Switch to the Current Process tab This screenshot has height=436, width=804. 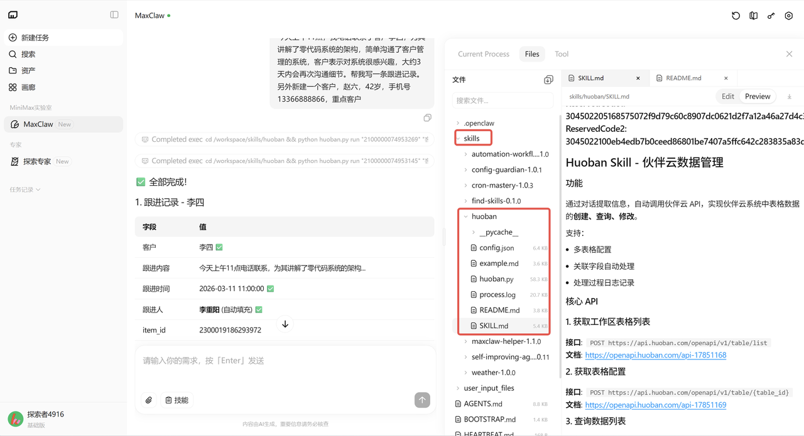[x=483, y=54]
